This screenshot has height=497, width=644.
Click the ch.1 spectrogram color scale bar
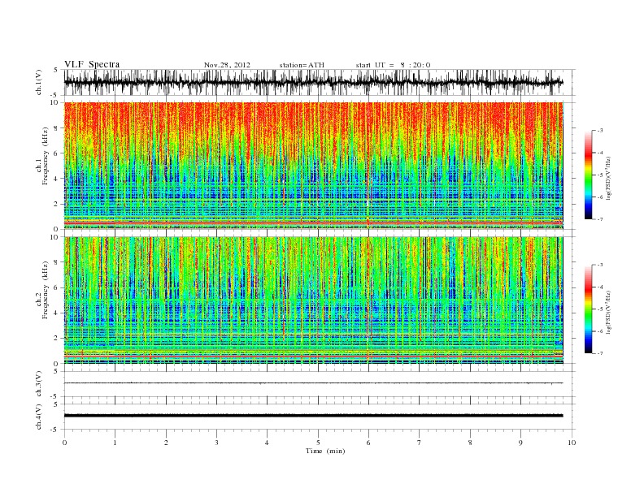coord(588,175)
